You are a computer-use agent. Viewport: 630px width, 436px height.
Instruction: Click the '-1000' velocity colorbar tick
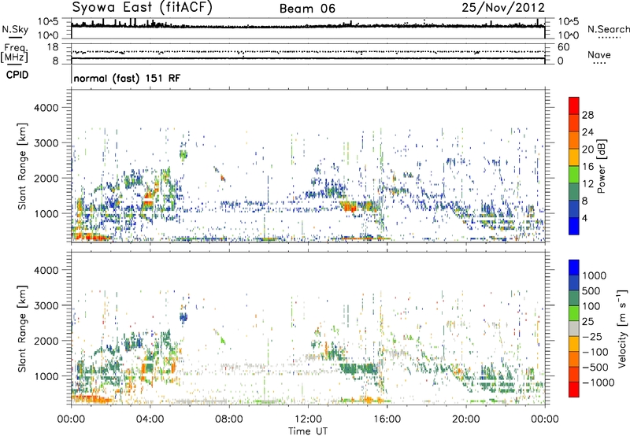click(x=598, y=382)
